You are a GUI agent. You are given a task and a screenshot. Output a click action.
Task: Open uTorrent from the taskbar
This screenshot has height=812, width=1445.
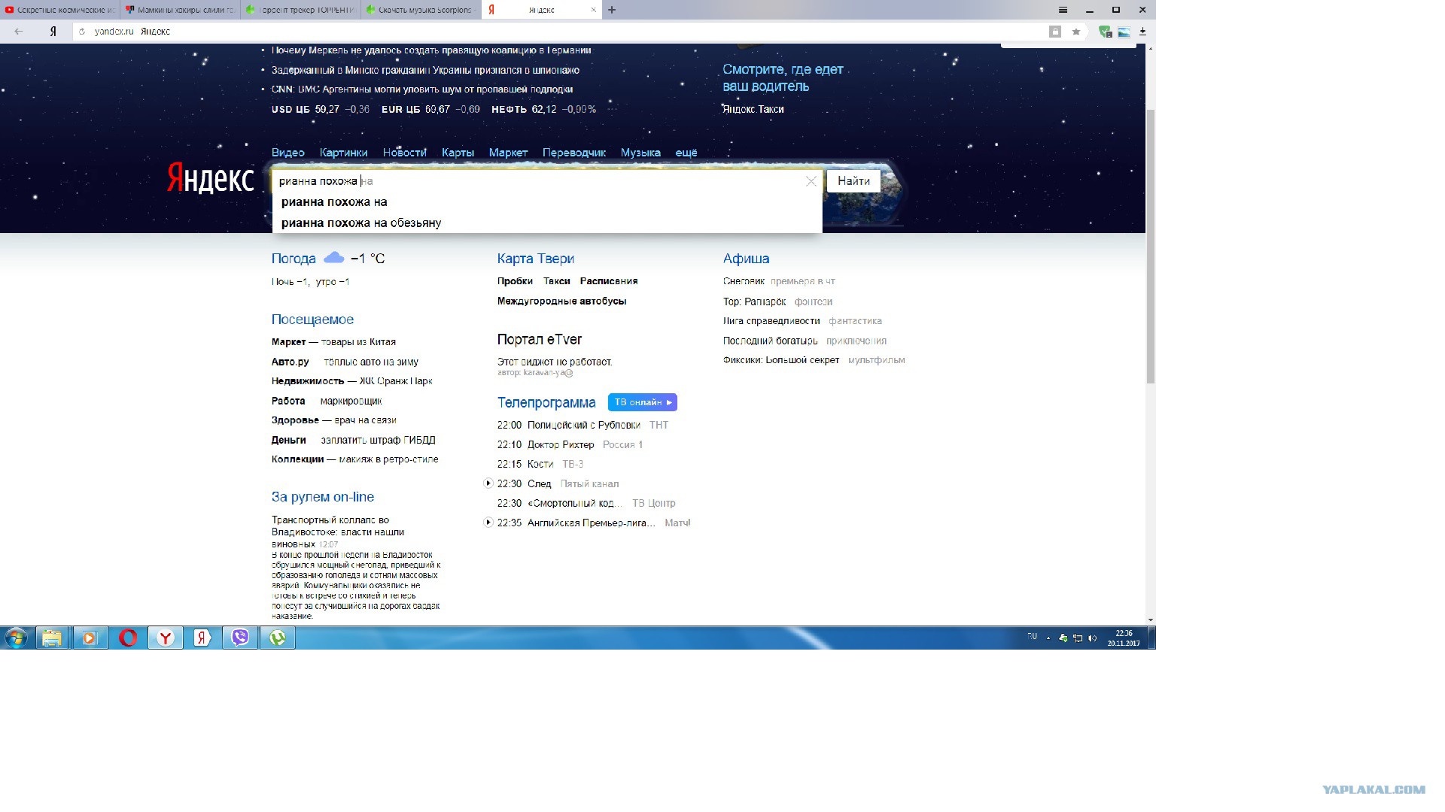(278, 638)
